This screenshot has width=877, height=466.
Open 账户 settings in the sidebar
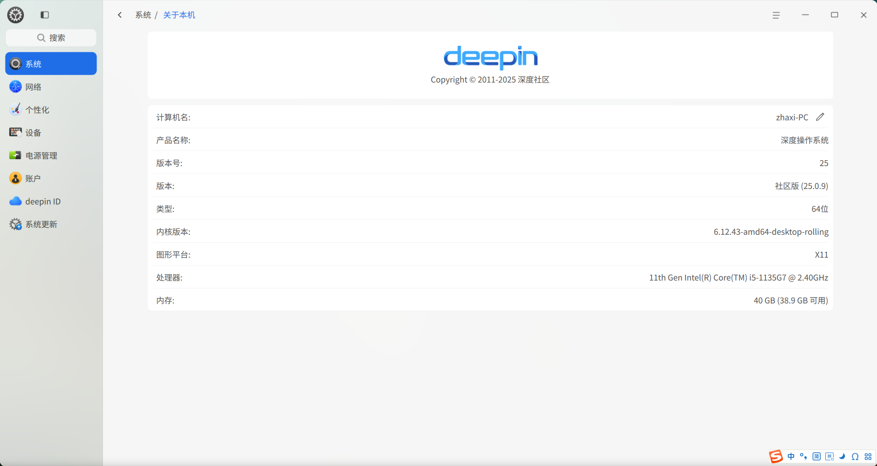[51, 178]
